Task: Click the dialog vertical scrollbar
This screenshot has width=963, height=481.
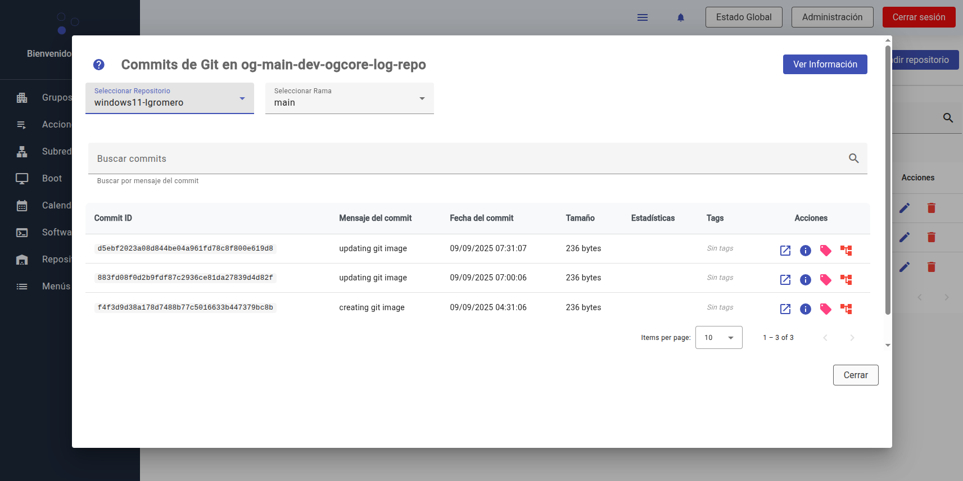Action: [x=888, y=180]
